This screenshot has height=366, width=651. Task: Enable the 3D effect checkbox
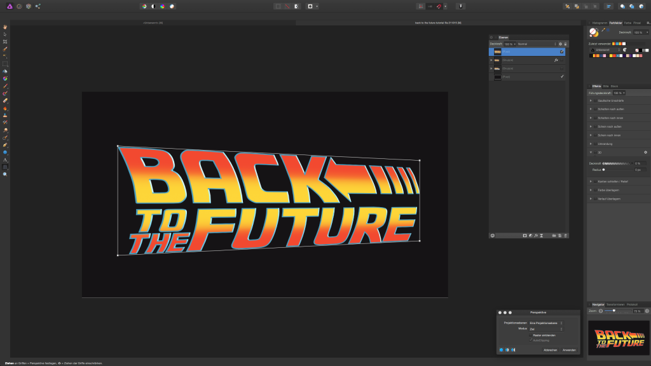595,152
